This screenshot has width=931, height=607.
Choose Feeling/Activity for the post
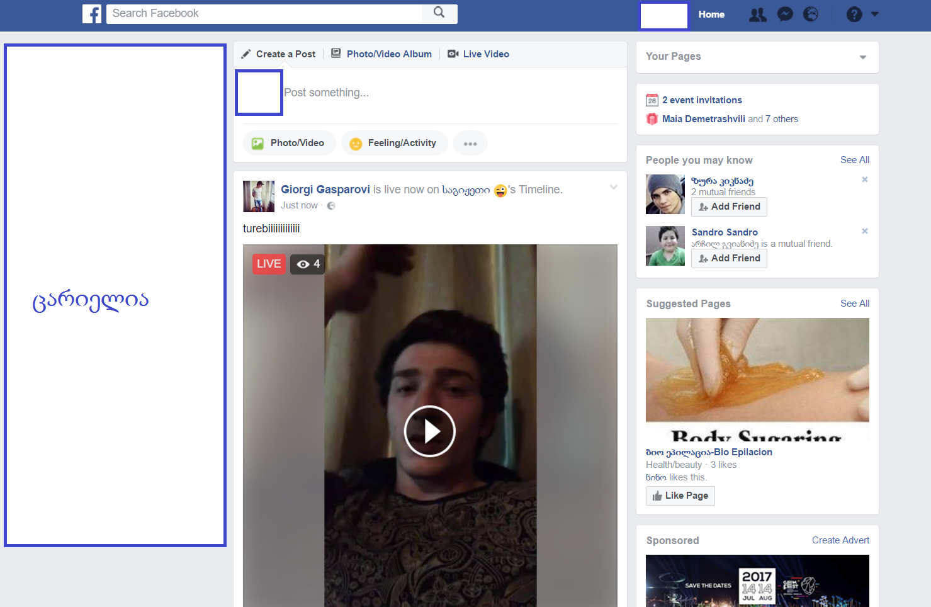pos(394,144)
